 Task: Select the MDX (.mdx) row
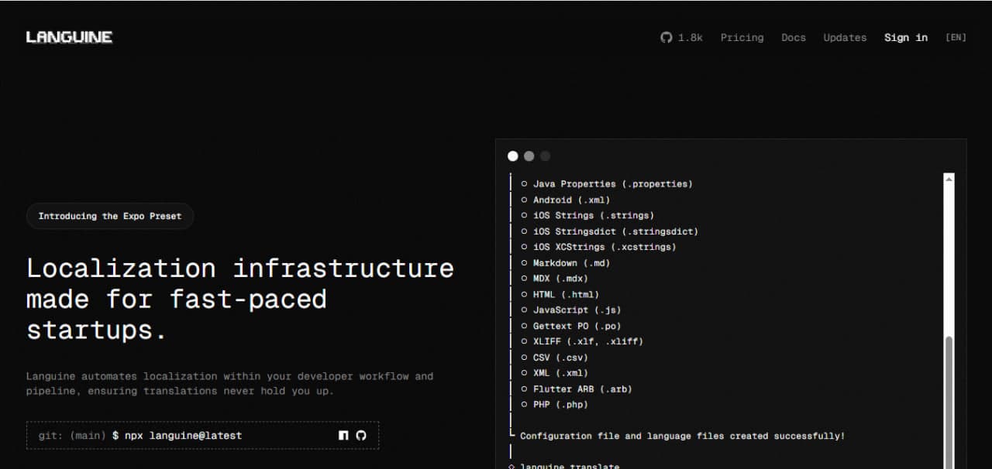click(x=554, y=279)
